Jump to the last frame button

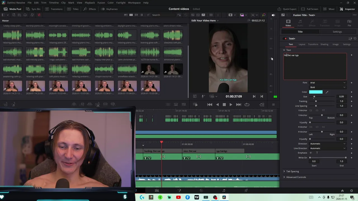[239, 104]
